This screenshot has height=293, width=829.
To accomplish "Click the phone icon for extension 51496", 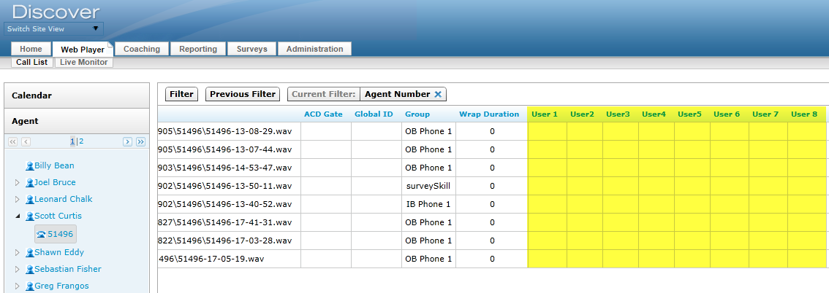I will pyautogui.click(x=41, y=235).
